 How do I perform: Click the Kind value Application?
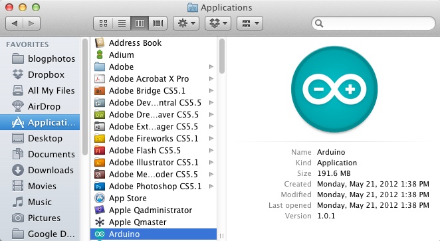337,163
